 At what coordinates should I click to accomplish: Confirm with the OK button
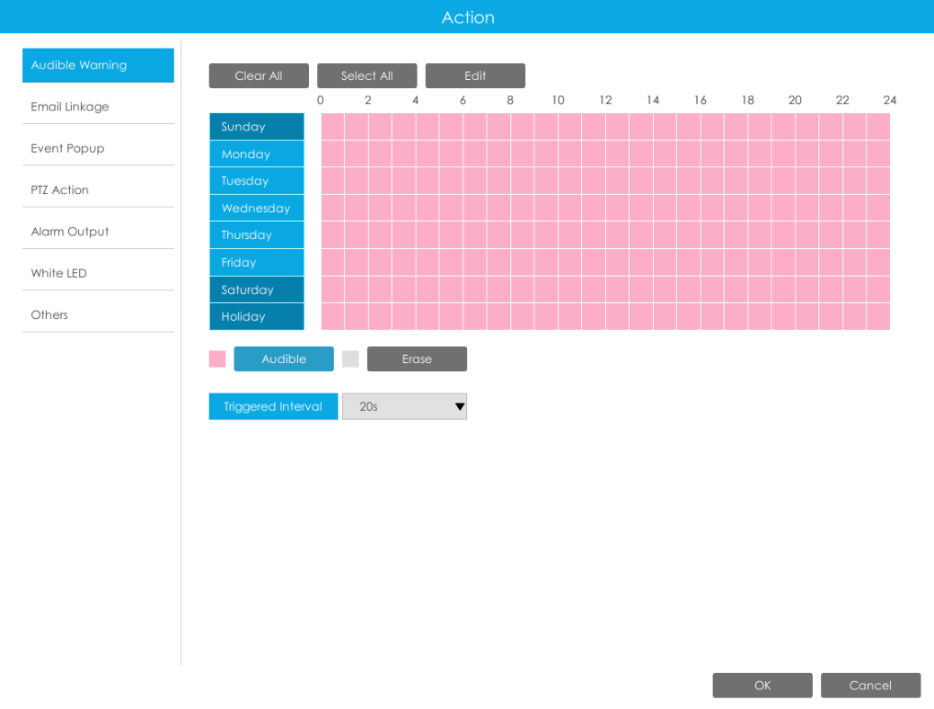click(x=762, y=685)
